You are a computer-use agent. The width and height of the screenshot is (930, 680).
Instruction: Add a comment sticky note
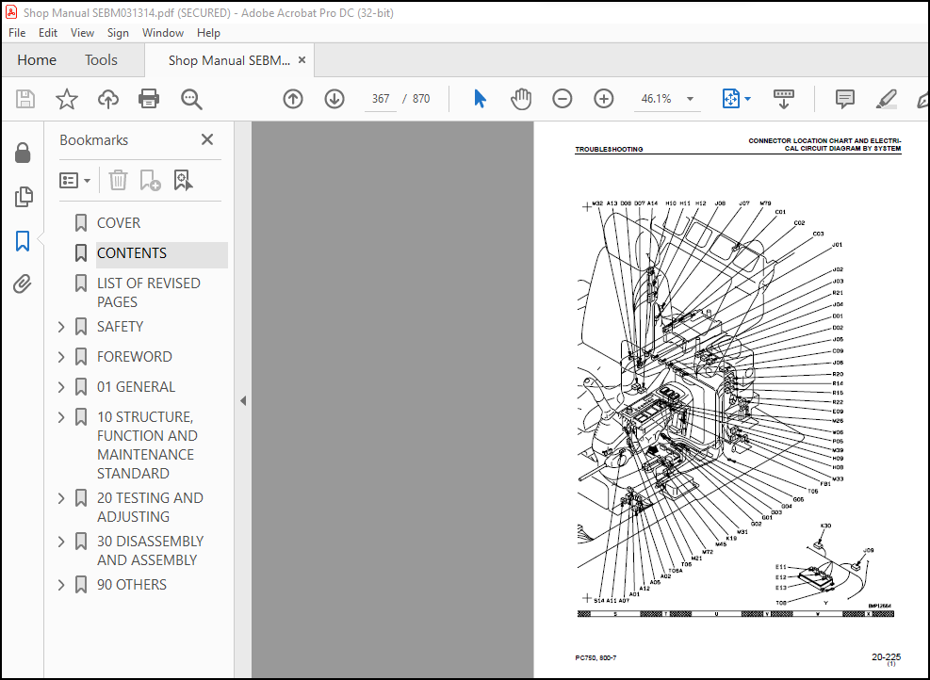(844, 98)
